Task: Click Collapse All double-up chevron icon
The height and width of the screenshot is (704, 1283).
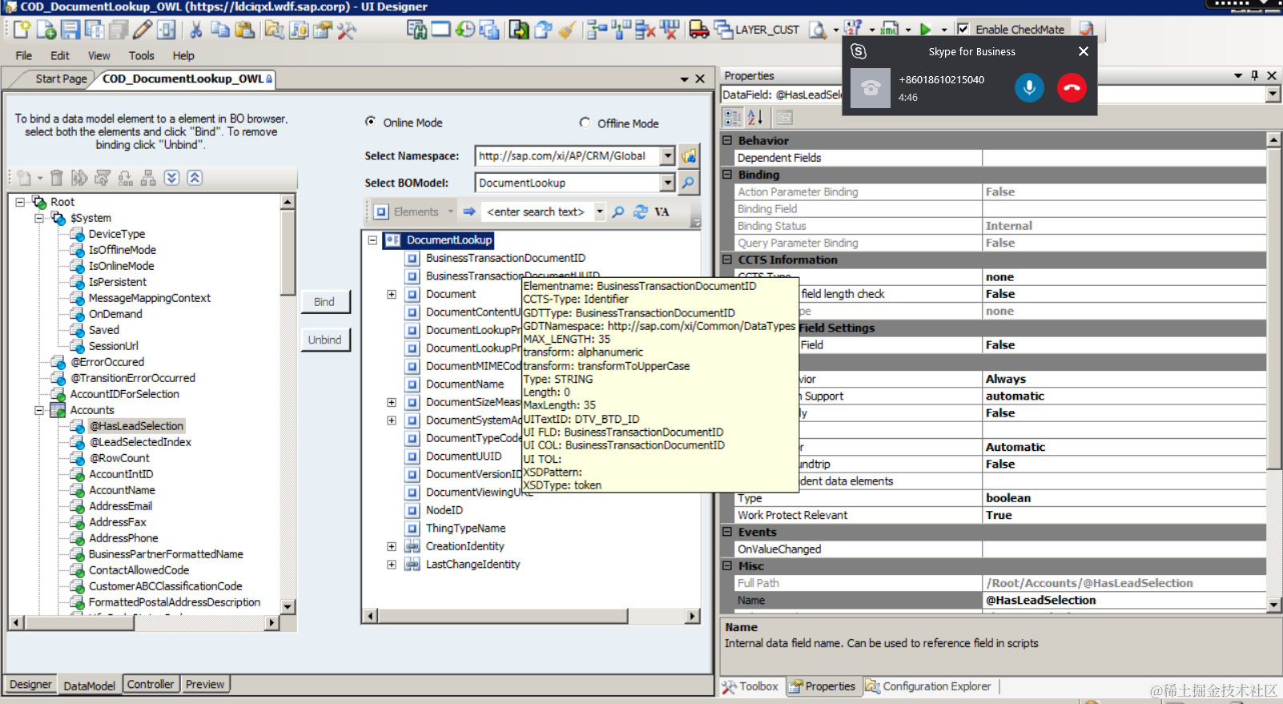Action: coord(195,178)
